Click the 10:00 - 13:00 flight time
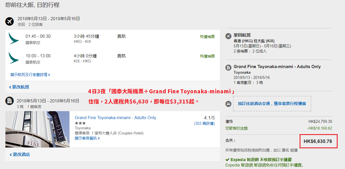The height and width of the screenshot is (169, 345). click(38, 56)
